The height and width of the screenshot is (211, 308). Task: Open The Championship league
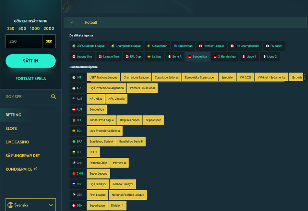tap(245, 46)
